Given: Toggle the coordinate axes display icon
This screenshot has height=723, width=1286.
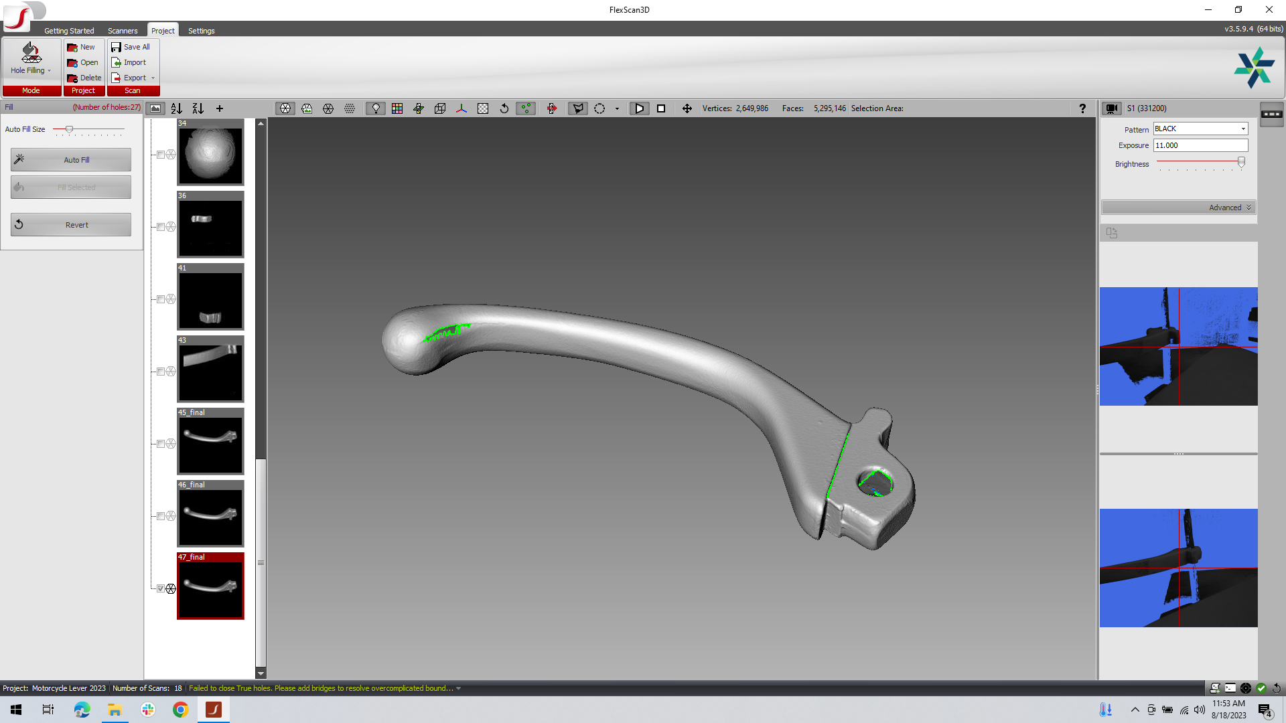Looking at the screenshot, I should click(461, 108).
